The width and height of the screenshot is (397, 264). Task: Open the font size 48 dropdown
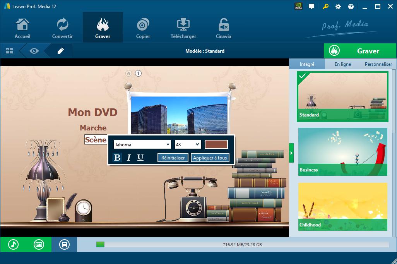click(188, 144)
